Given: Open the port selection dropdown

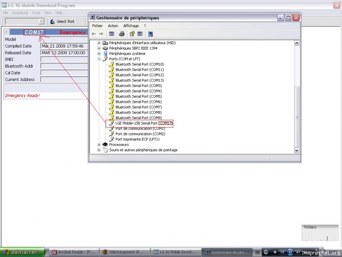Looking at the screenshot, I should point(41,21).
